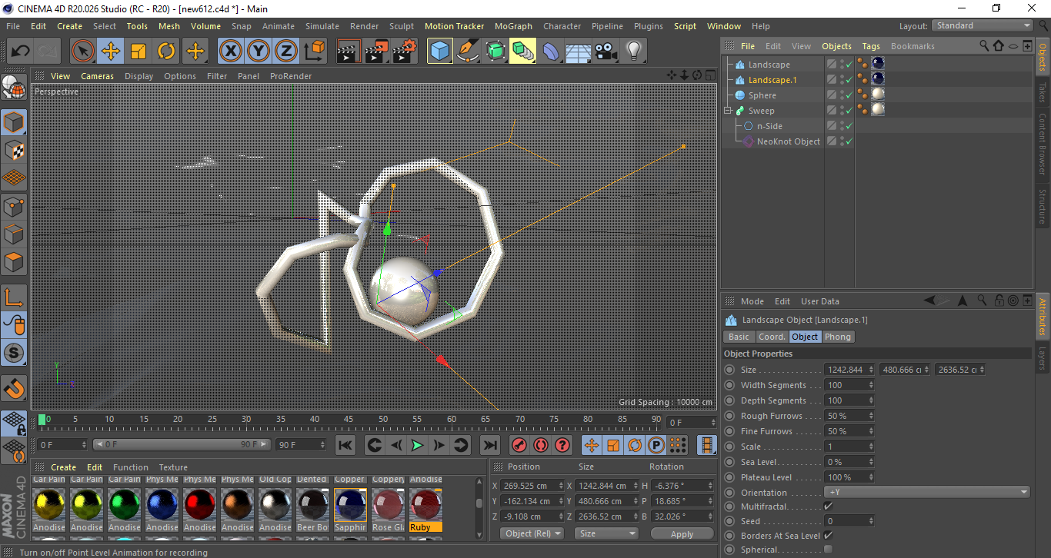Step the Sea Level spinner arrows
Screen dimensions: 1051x558
click(871, 462)
